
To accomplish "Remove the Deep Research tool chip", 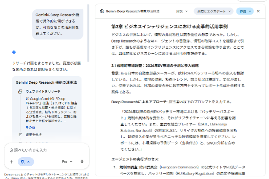I will point(29,162).
